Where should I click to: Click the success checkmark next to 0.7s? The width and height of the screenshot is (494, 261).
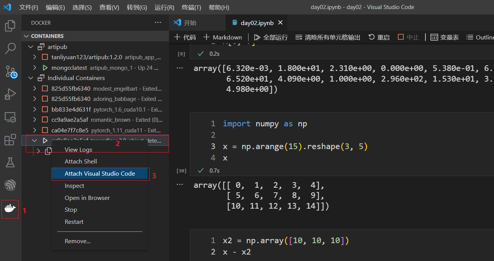[x=202, y=171]
